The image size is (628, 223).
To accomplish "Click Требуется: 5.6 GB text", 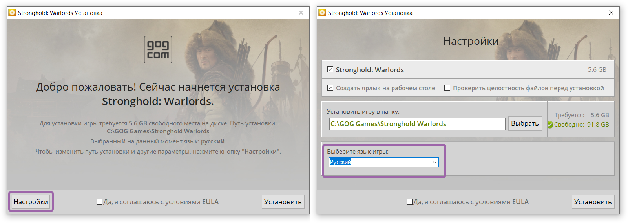I will coord(582,115).
